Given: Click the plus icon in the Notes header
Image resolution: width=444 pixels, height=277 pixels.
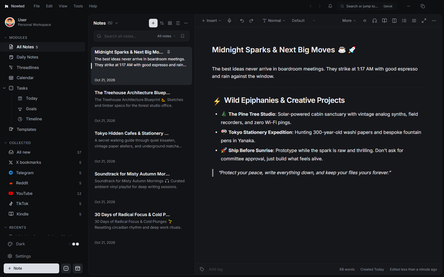Looking at the screenshot, I should click(153, 23).
